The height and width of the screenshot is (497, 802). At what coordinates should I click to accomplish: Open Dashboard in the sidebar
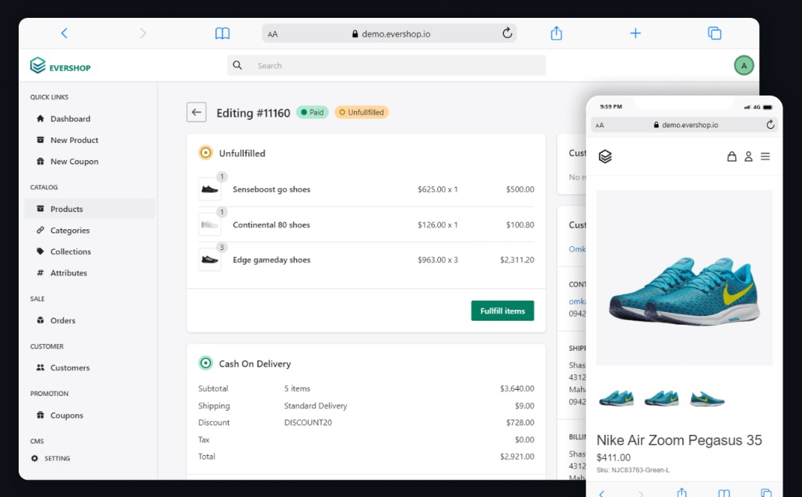coord(70,119)
